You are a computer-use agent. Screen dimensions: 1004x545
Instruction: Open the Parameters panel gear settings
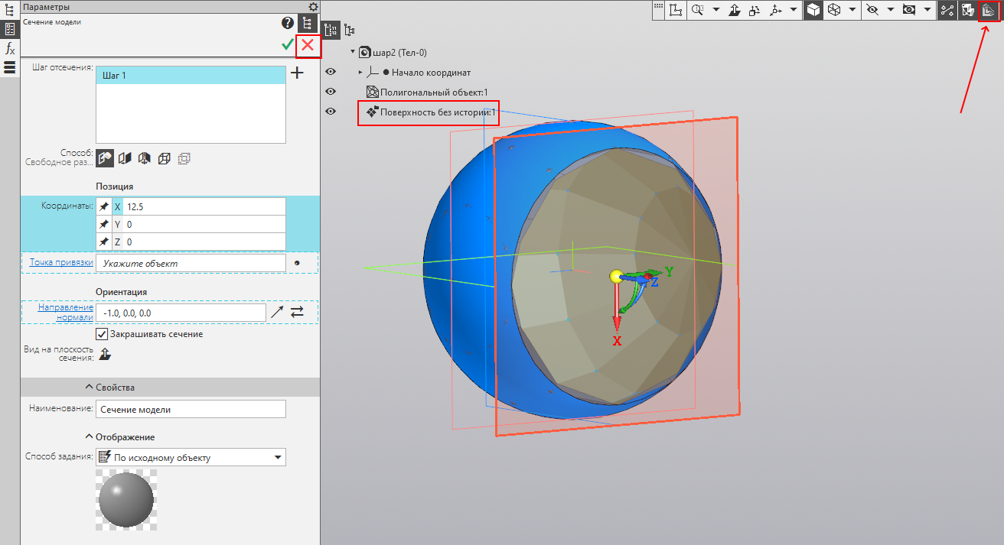(313, 6)
